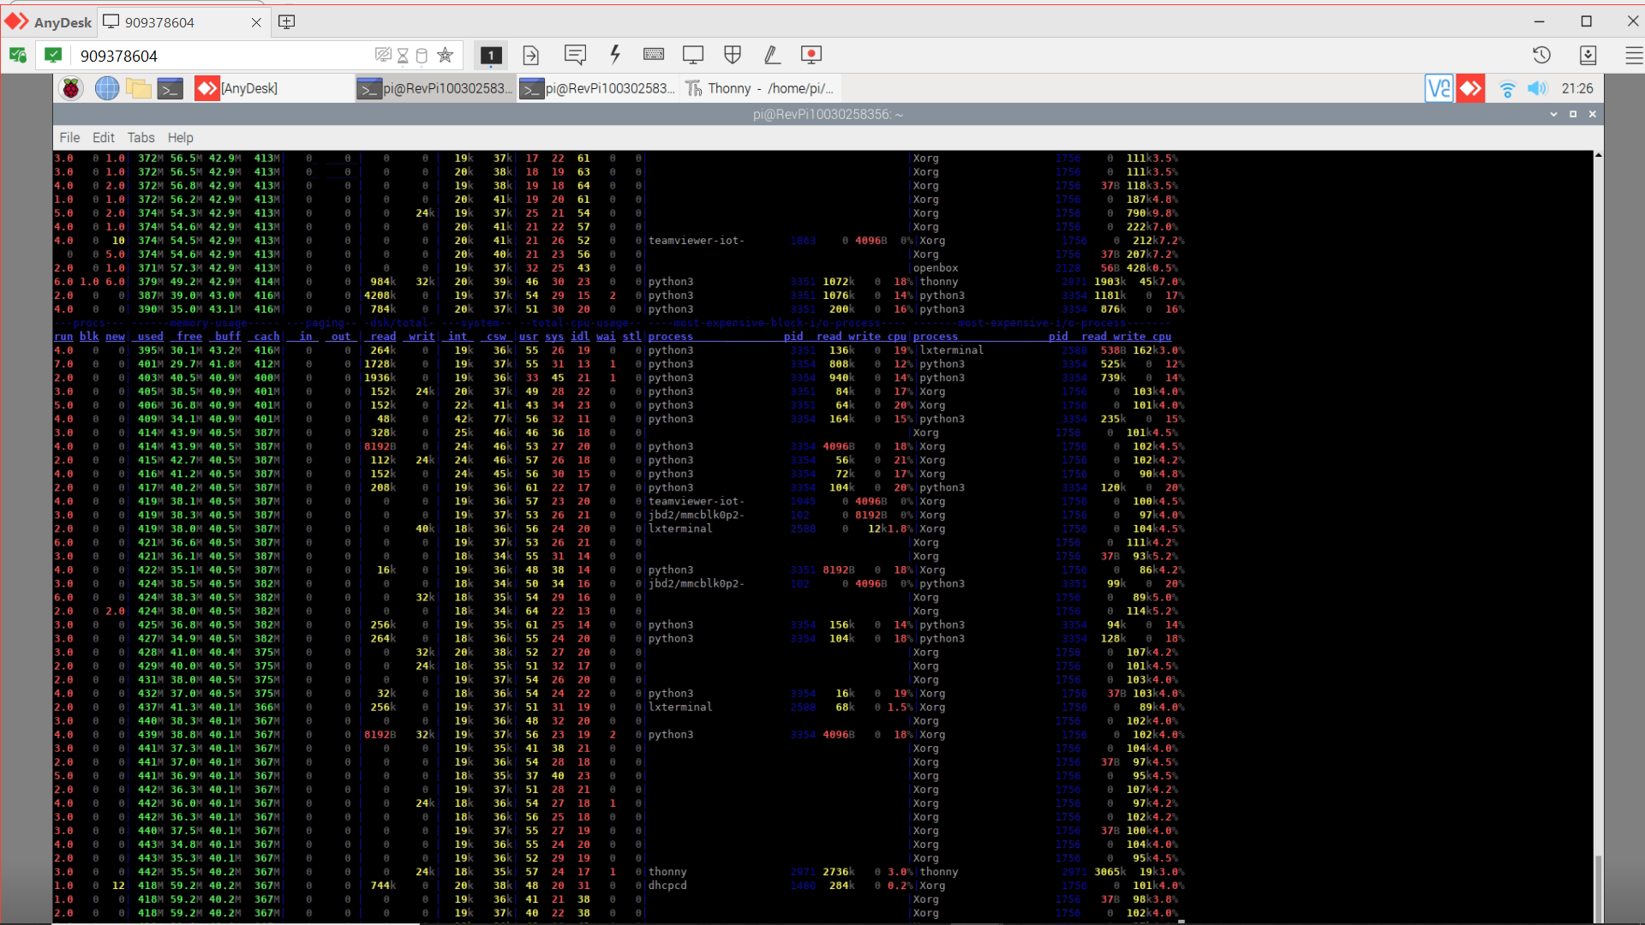This screenshot has width=1645, height=925.
Task: Open the session history clock icon
Action: coord(1541,56)
